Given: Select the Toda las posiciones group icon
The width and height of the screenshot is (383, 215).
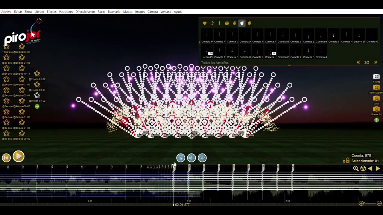Looking at the screenshot, I should pyautogui.click(x=6, y=47).
